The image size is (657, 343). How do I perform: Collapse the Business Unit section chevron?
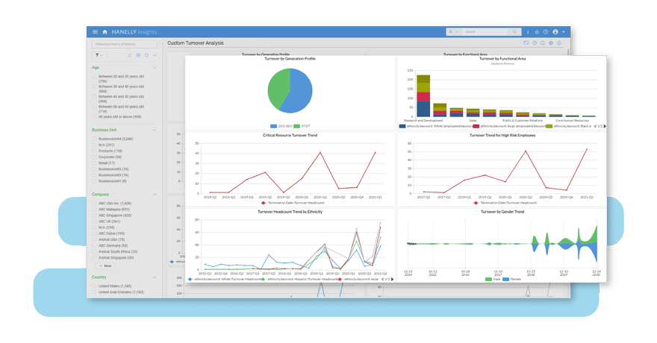coord(155,130)
